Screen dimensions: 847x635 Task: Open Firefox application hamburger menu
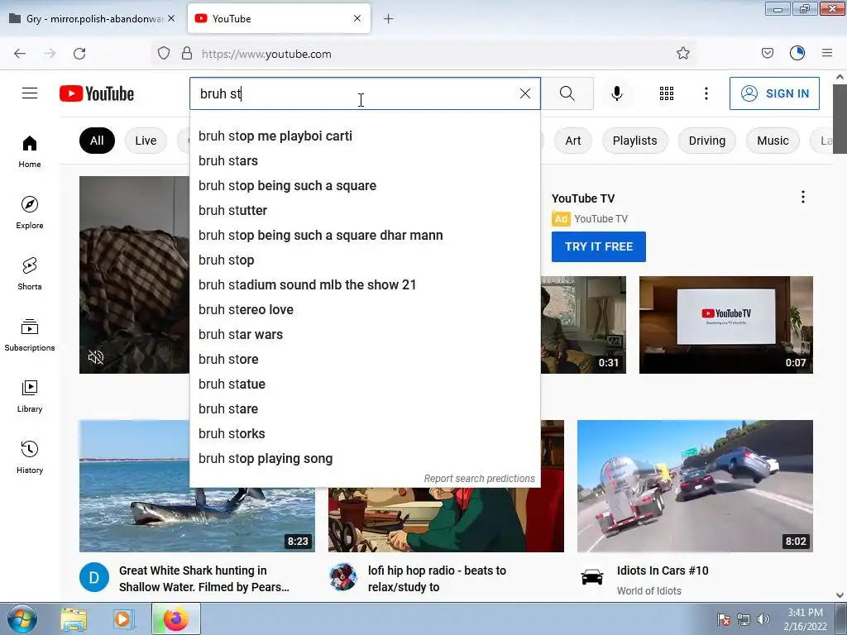[x=827, y=53]
